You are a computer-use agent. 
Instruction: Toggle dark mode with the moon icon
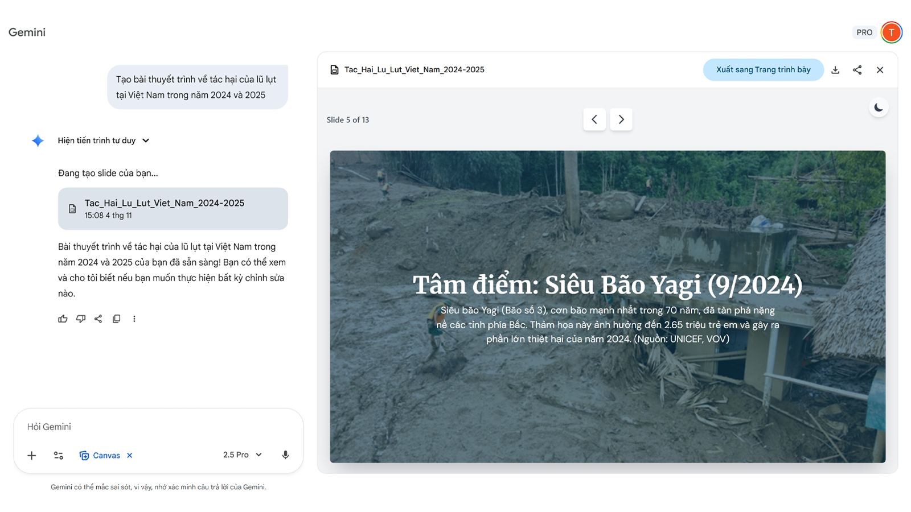879,108
